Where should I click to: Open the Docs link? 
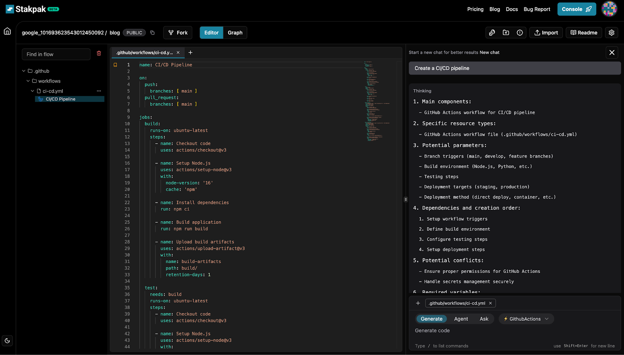point(512,9)
